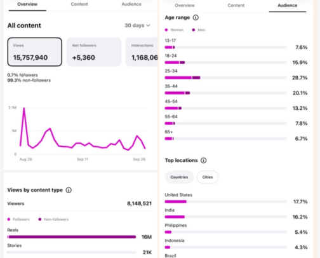Click the peak point of views chart
Image resolution: width=320 pixels, height=258 pixels.
(x=24, y=108)
